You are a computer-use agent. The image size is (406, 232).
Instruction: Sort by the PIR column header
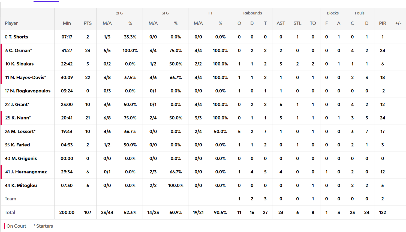(383, 23)
